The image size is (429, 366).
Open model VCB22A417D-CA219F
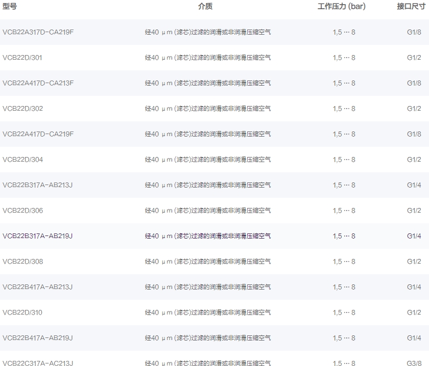pos(38,134)
